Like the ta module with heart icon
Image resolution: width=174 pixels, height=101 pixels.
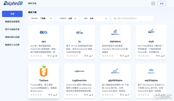85,56
